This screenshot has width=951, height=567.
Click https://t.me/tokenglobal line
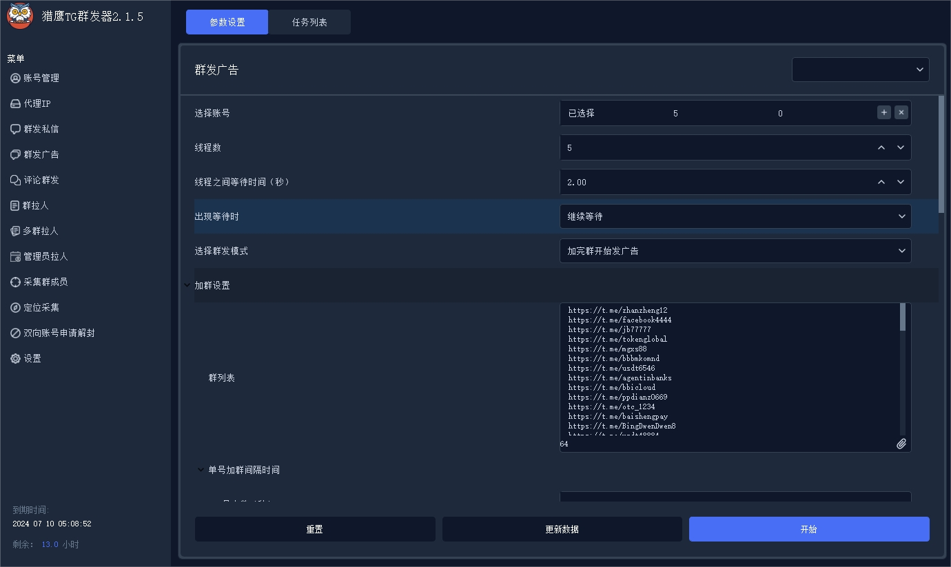[x=617, y=339]
